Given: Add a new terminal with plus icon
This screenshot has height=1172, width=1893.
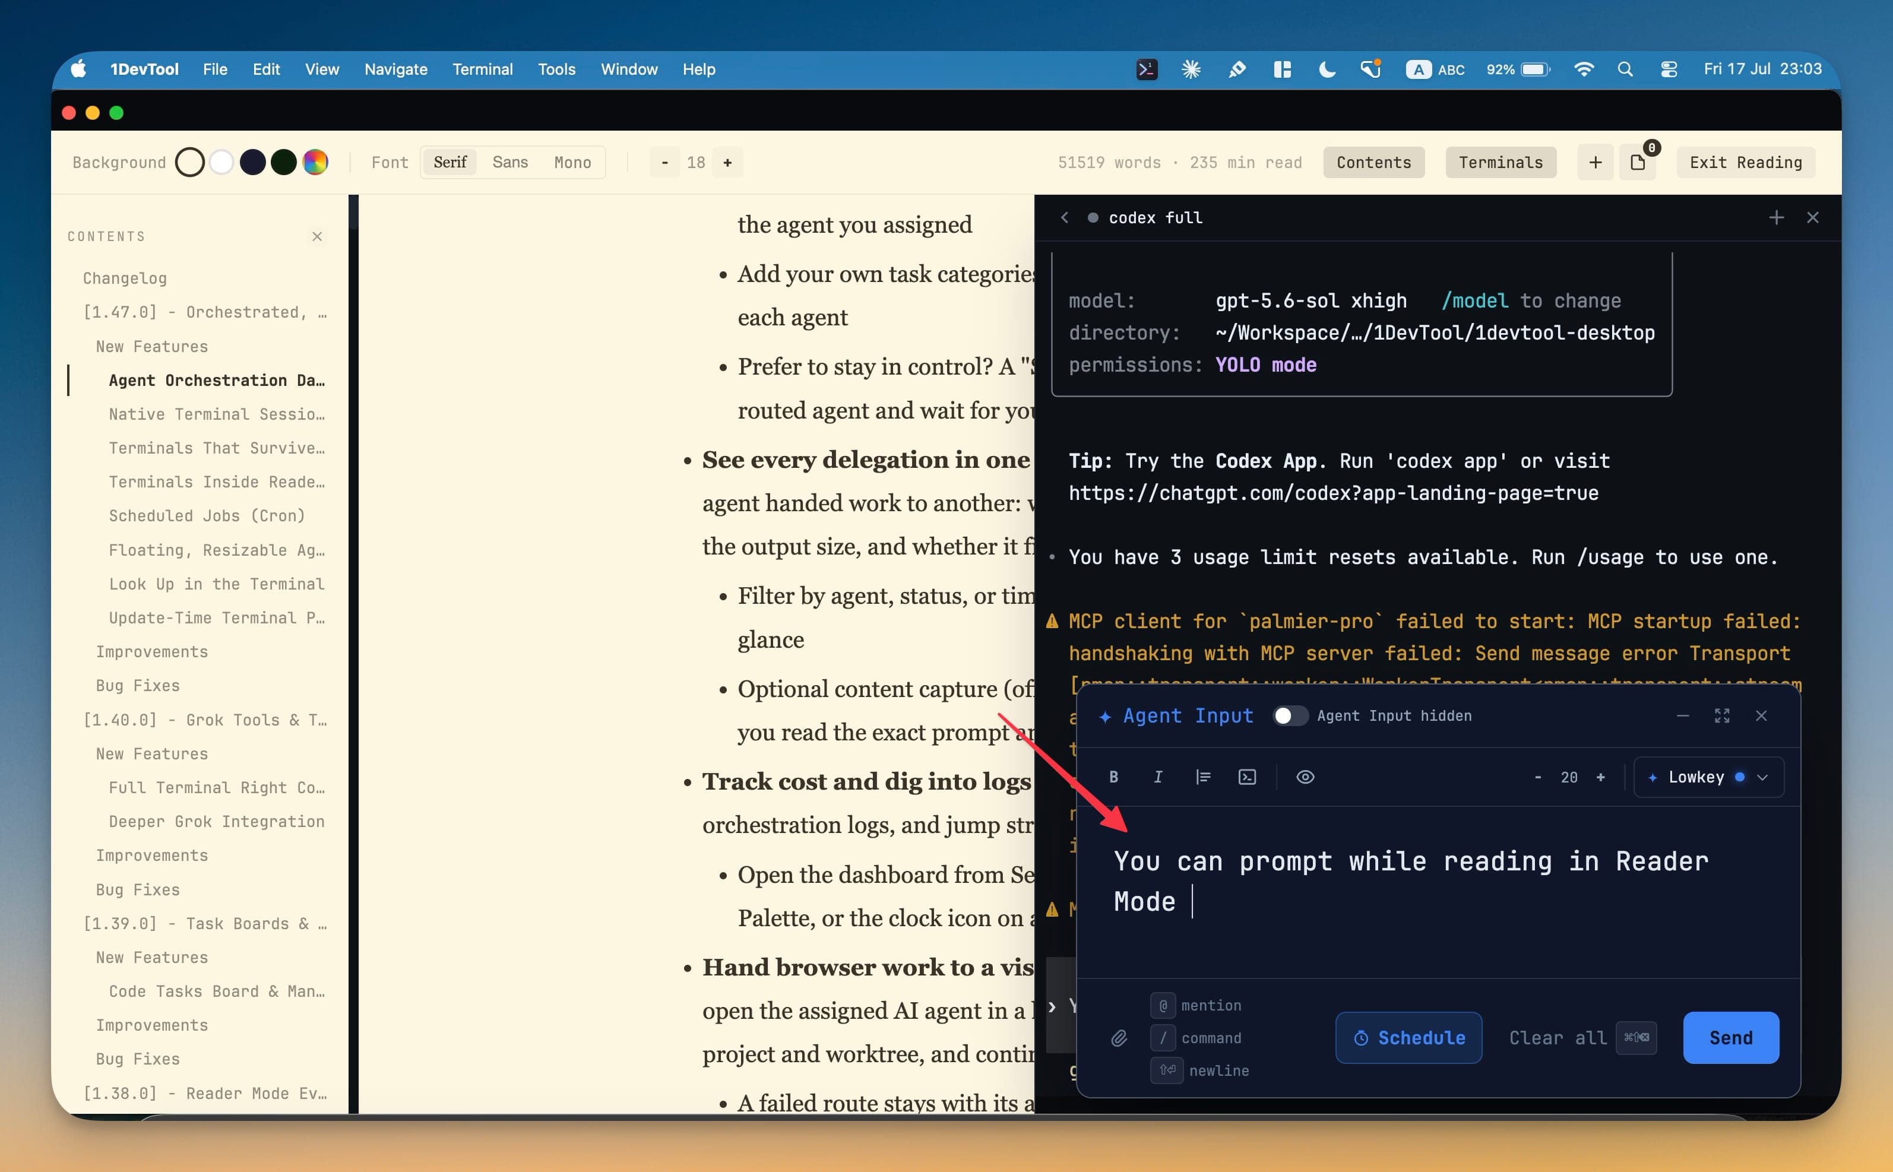Looking at the screenshot, I should coord(1776,218).
